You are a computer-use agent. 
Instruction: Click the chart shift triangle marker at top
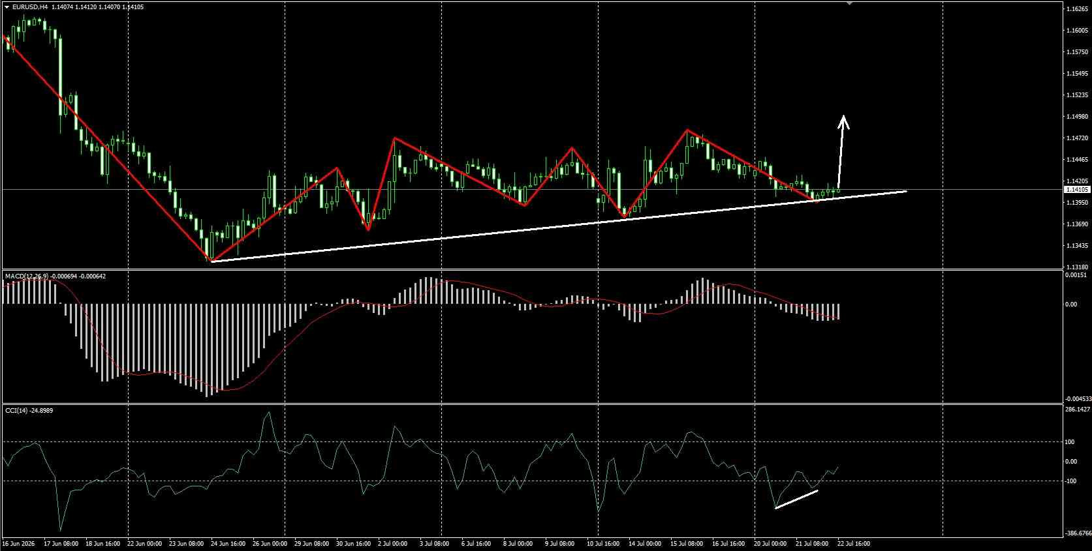click(x=849, y=3)
